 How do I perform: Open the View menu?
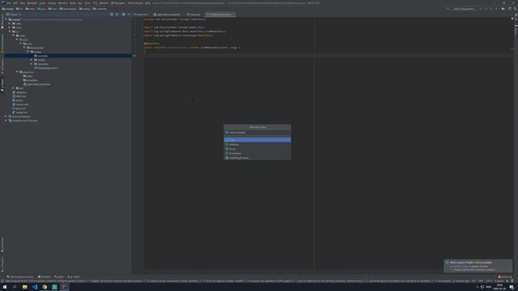23,3
